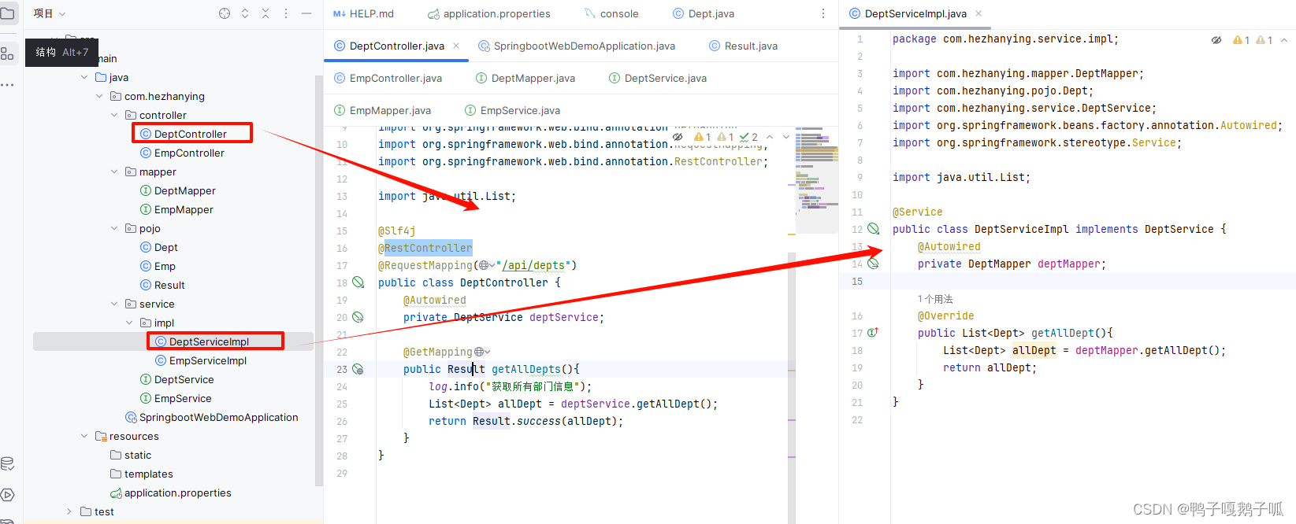The height and width of the screenshot is (524, 1296).
Task: Collapse the controller package
Action: pyautogui.click(x=114, y=115)
